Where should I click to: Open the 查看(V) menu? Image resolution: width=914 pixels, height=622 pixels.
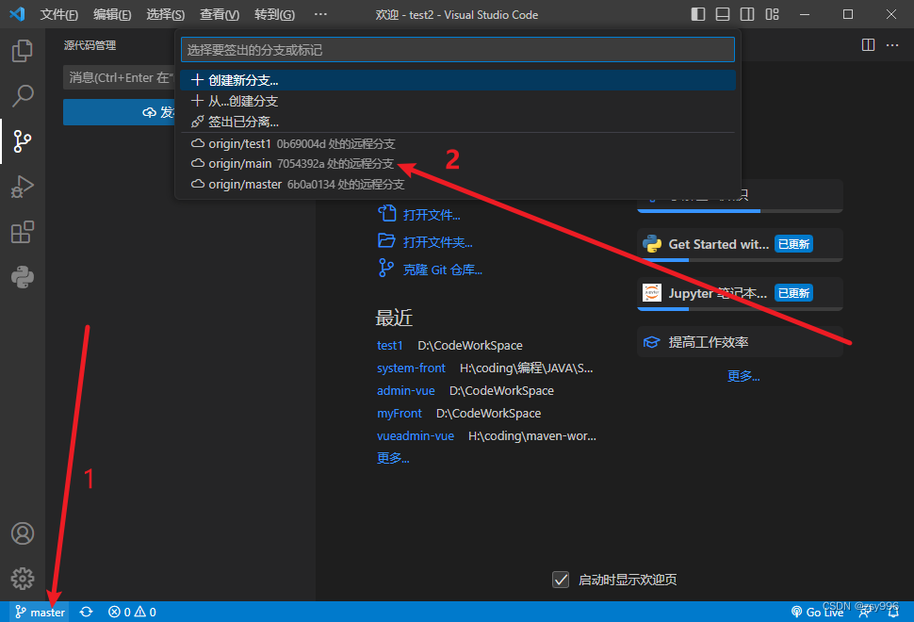click(220, 14)
